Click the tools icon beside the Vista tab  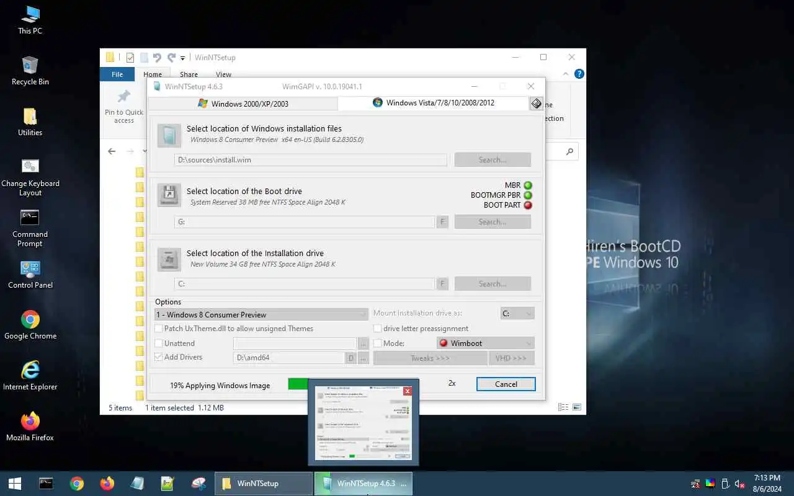537,104
